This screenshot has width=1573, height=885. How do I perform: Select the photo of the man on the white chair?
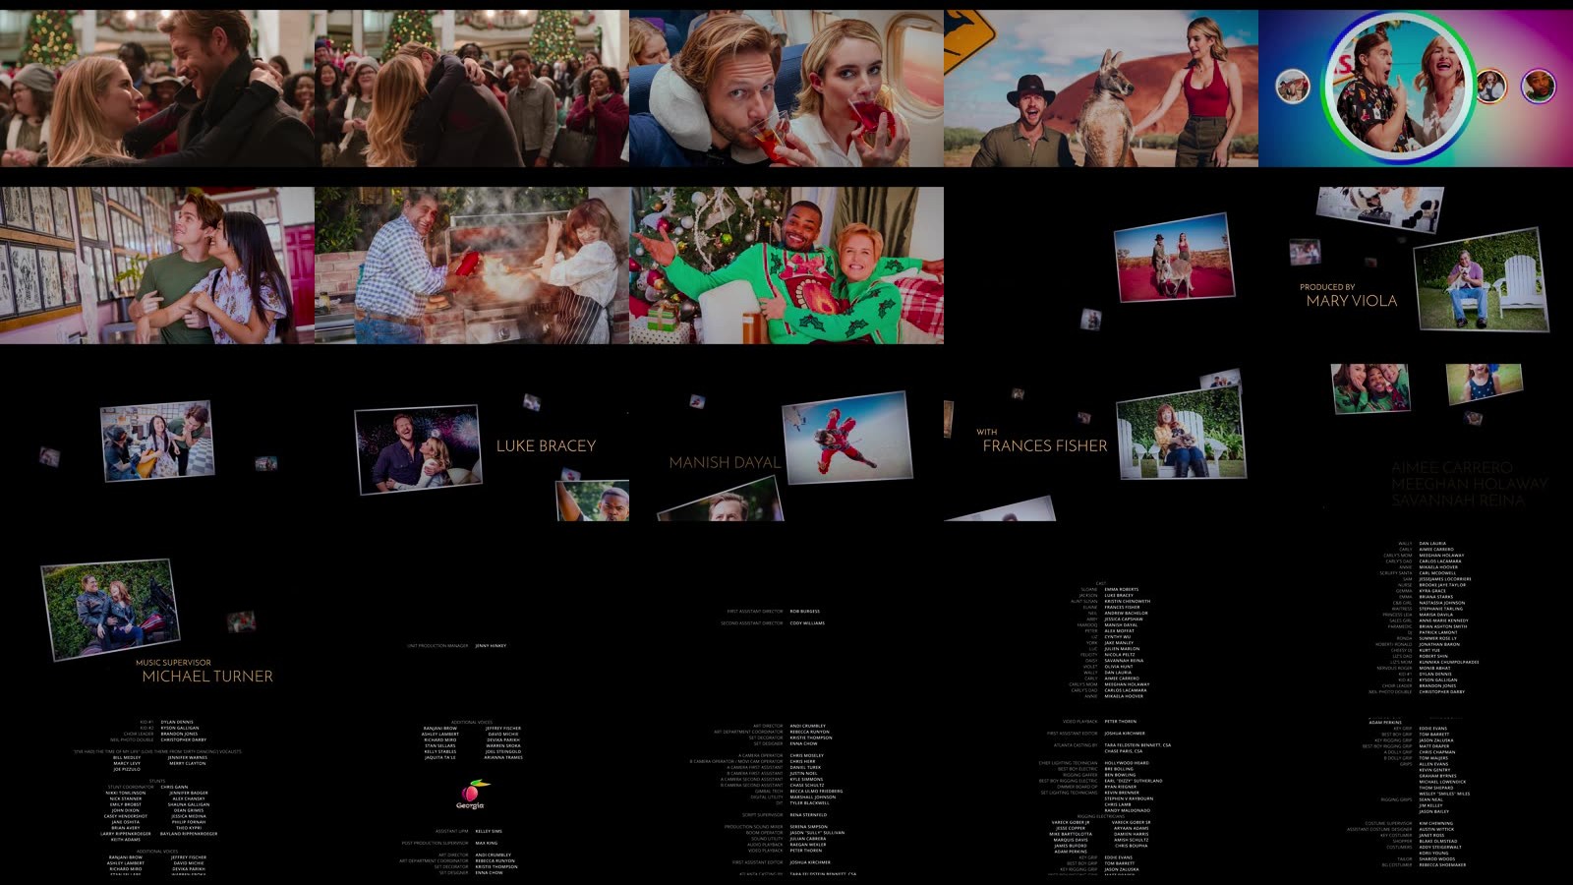[1480, 280]
